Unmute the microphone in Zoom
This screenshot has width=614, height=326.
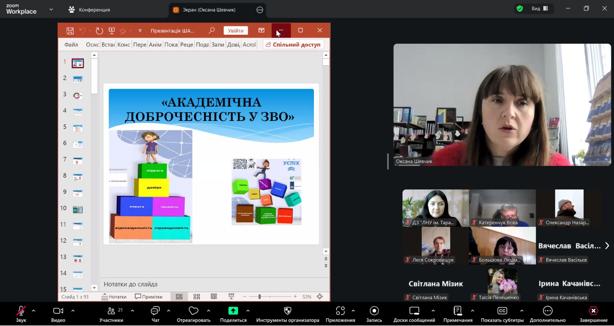coord(21,314)
